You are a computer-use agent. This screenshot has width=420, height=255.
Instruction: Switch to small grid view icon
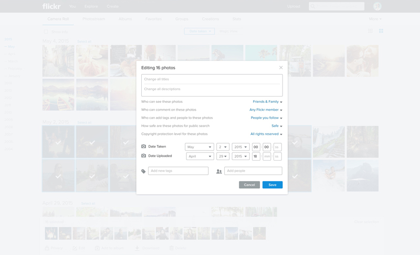coord(371,31)
